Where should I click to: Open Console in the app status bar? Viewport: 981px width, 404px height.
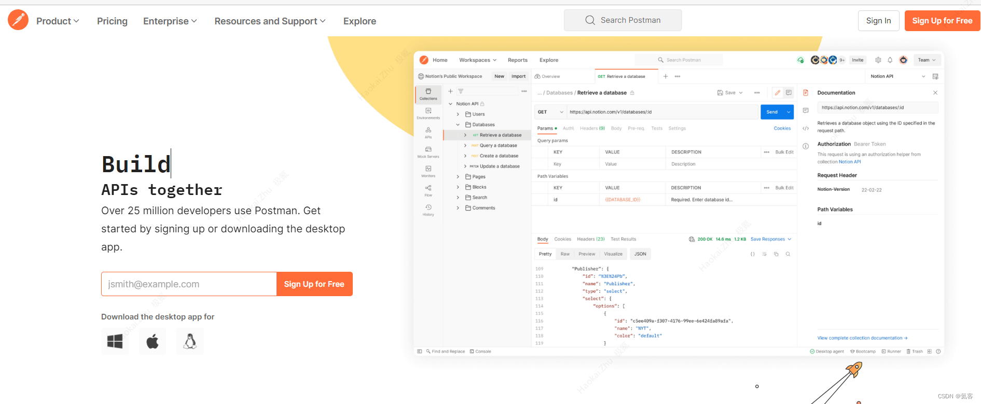pyautogui.click(x=480, y=352)
